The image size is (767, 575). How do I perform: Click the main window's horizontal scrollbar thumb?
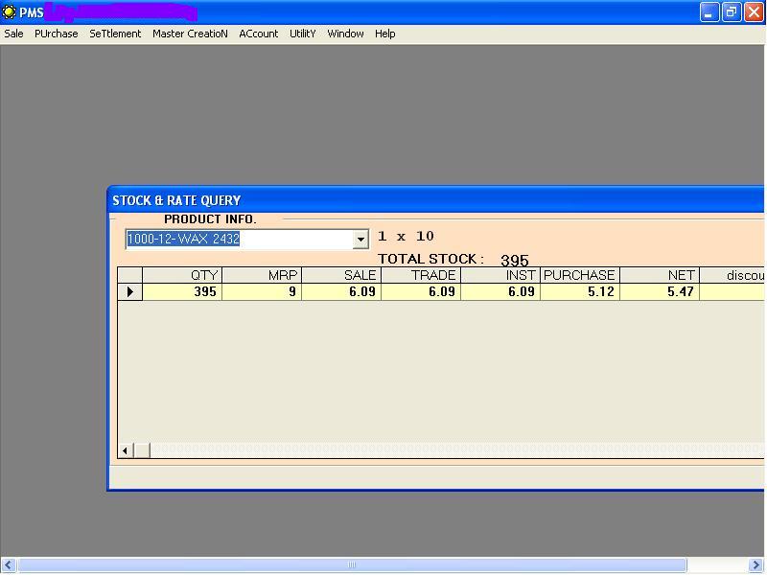point(351,565)
